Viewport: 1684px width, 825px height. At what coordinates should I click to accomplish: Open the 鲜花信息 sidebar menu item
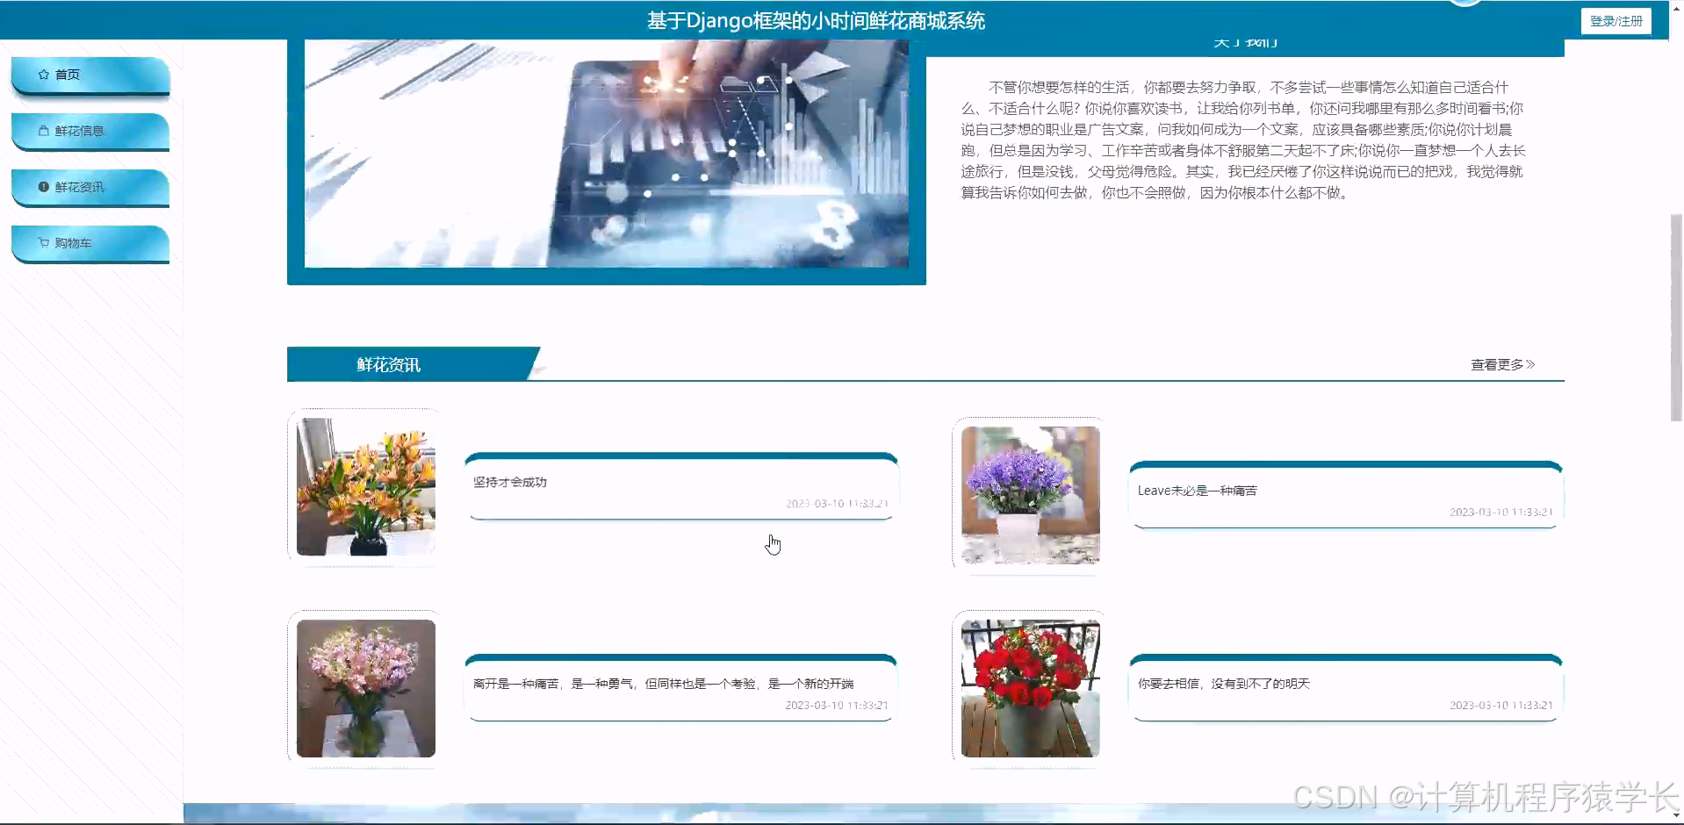pos(90,132)
